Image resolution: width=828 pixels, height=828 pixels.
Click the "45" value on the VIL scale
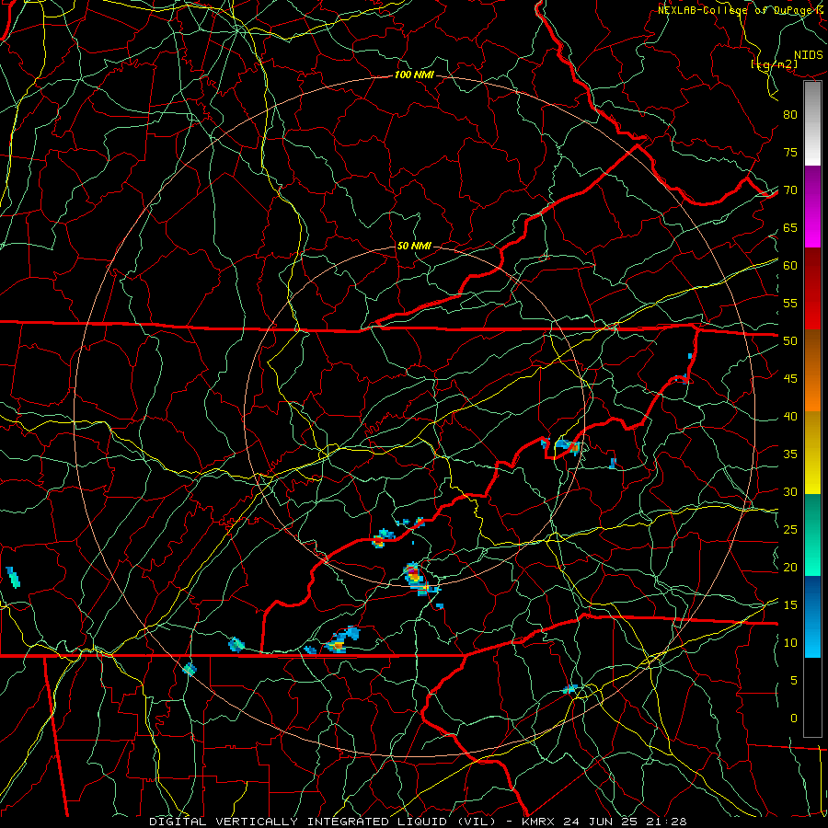790,379
